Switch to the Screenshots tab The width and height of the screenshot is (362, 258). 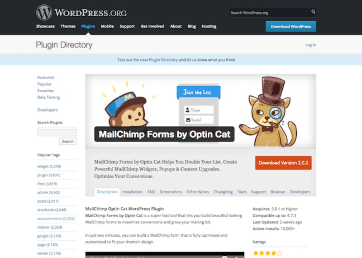tap(171, 192)
